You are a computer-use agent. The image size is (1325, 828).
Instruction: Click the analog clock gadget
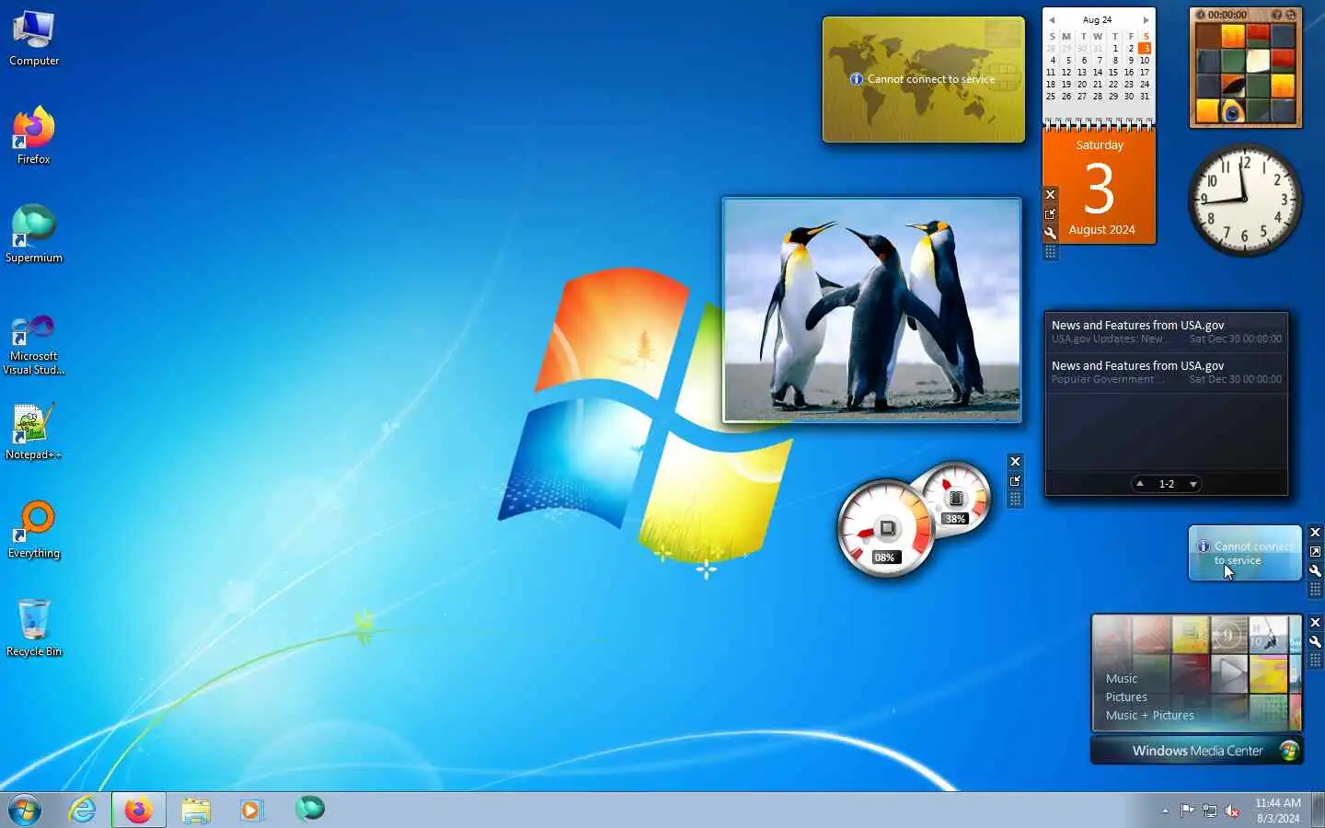[x=1244, y=199]
